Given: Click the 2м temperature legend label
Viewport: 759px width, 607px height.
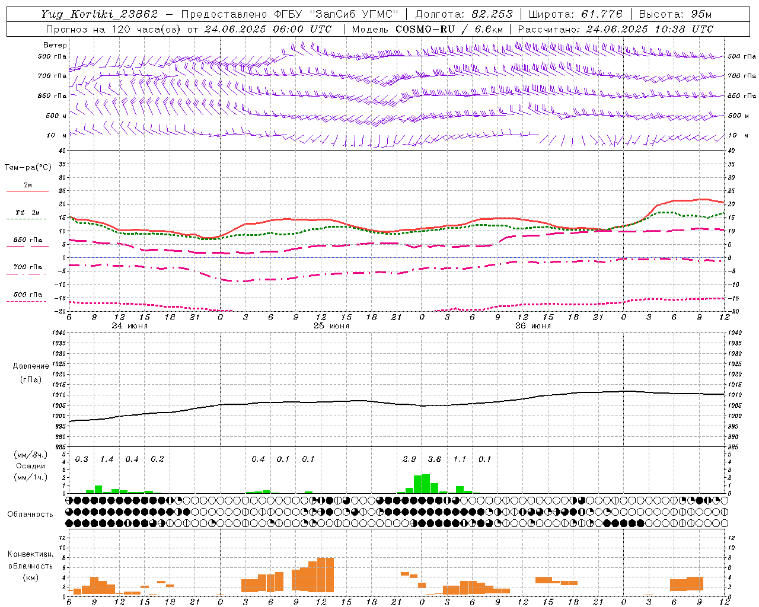Looking at the screenshot, I should pos(28,185).
